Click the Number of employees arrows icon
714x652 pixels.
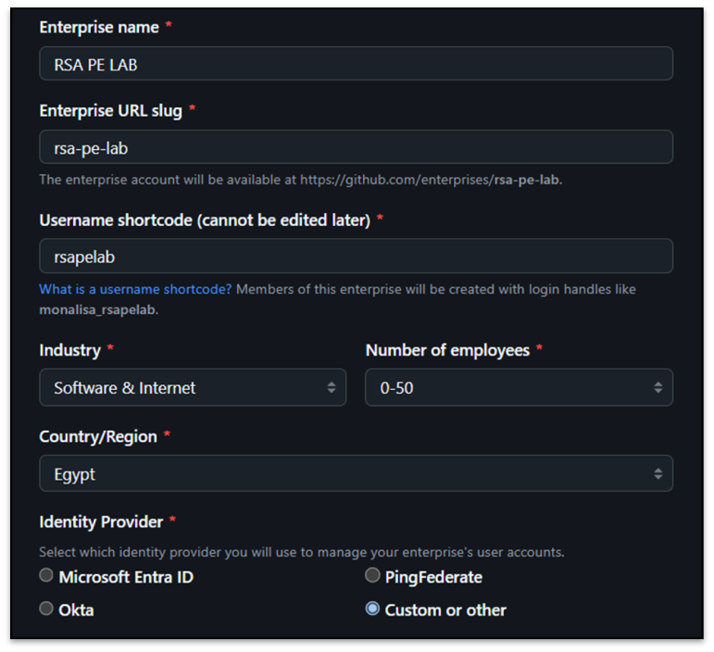click(x=658, y=388)
